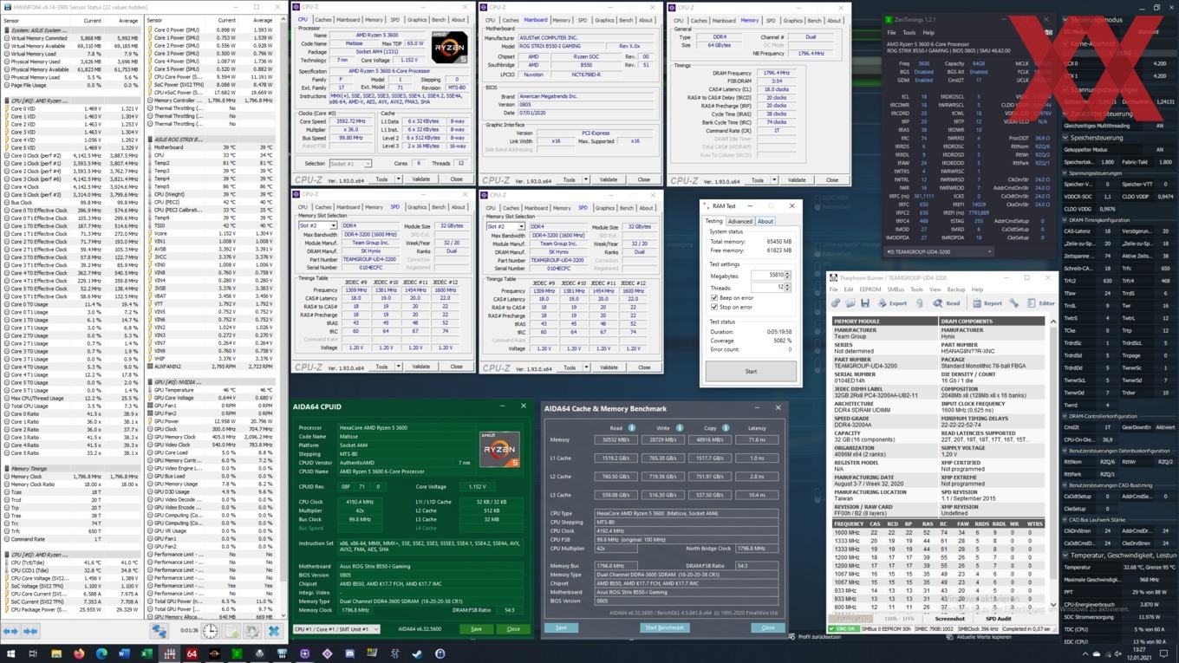
Task: Open Slot #2 dropdown in right CPU-Z SPD
Action: (x=505, y=225)
